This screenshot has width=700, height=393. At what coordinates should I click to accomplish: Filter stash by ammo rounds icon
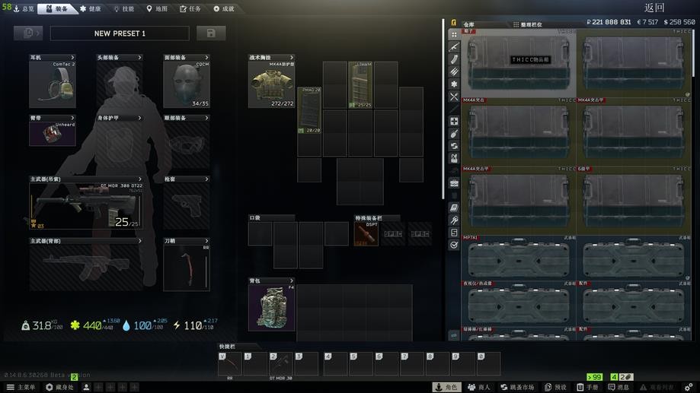(454, 71)
